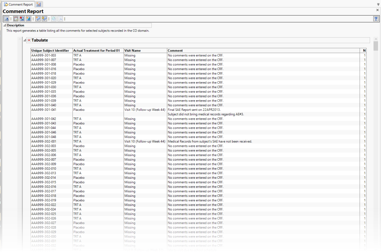Open the Tabulate red triangle menu
Image resolution: width=381 pixels, height=252 pixels.
pos(29,40)
